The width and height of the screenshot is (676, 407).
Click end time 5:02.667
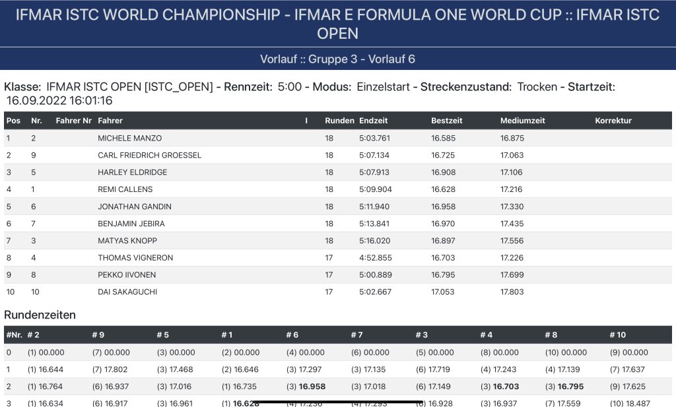[x=375, y=292]
